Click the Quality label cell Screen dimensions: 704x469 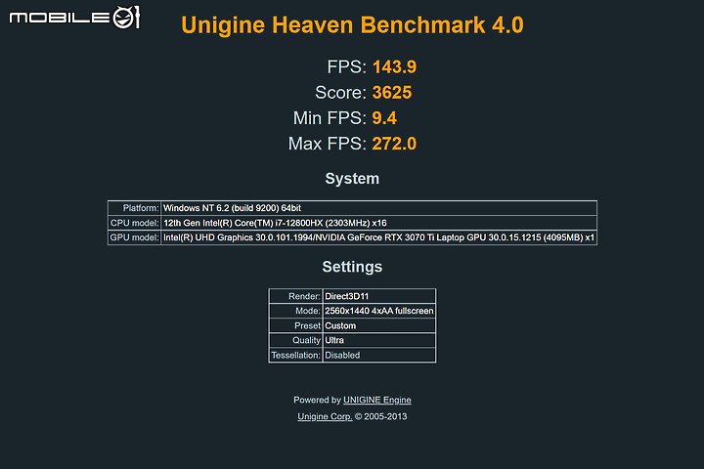click(295, 340)
